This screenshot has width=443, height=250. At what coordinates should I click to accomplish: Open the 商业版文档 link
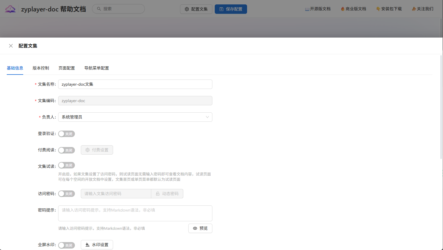[353, 9]
